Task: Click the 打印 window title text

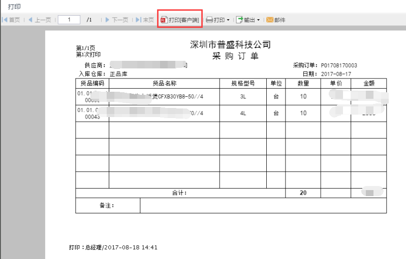Action: pyautogui.click(x=14, y=7)
